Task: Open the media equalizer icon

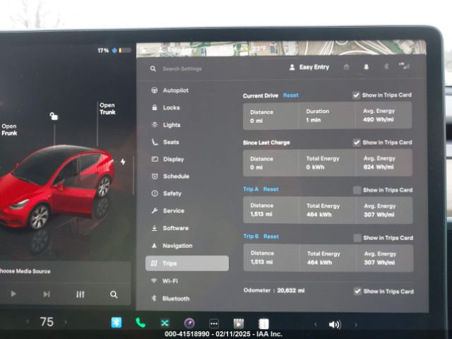Action: point(80,295)
